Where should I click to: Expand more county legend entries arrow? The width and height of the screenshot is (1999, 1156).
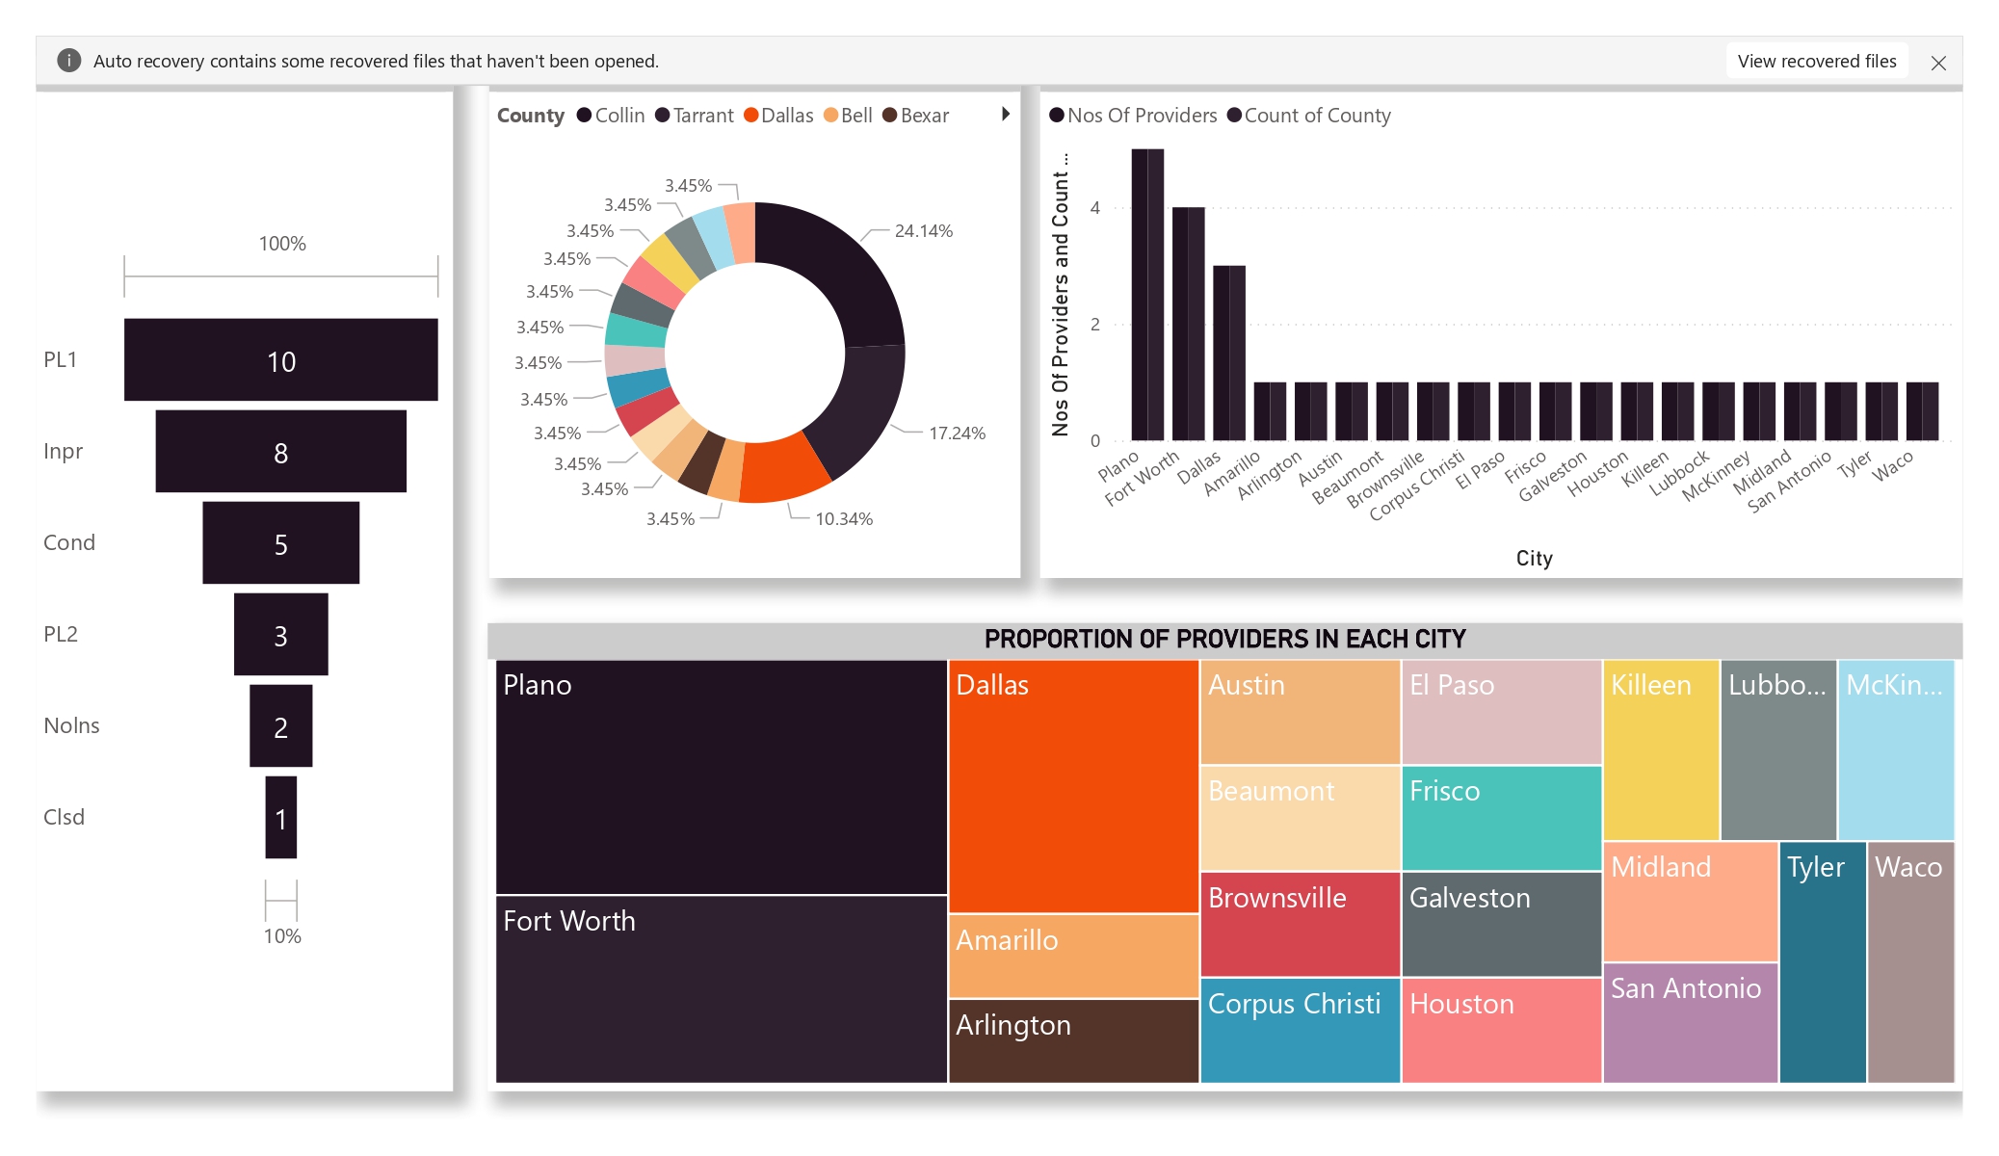pos(1006,114)
